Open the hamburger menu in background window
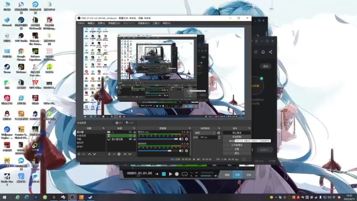 coord(256,41)
